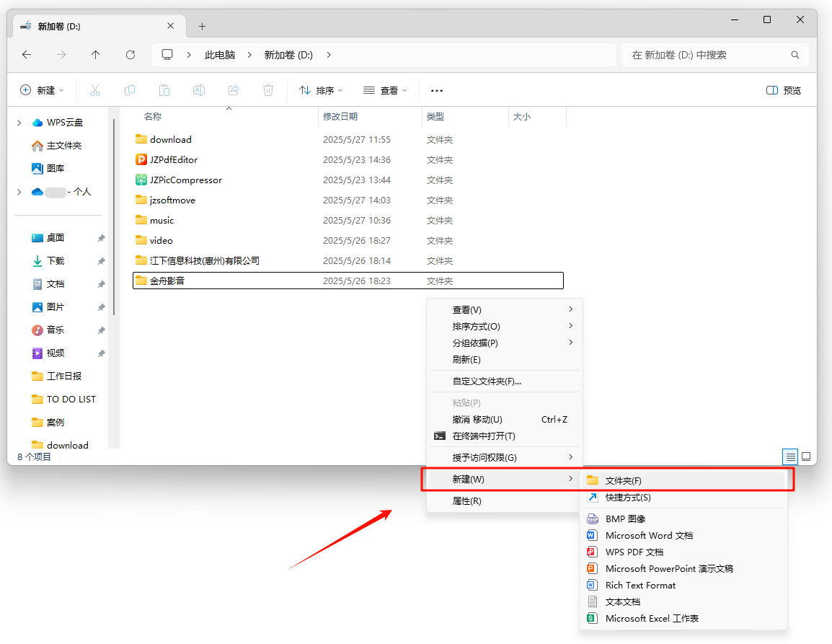
Task: Switch to large thumbnails view icon
Action: point(806,456)
